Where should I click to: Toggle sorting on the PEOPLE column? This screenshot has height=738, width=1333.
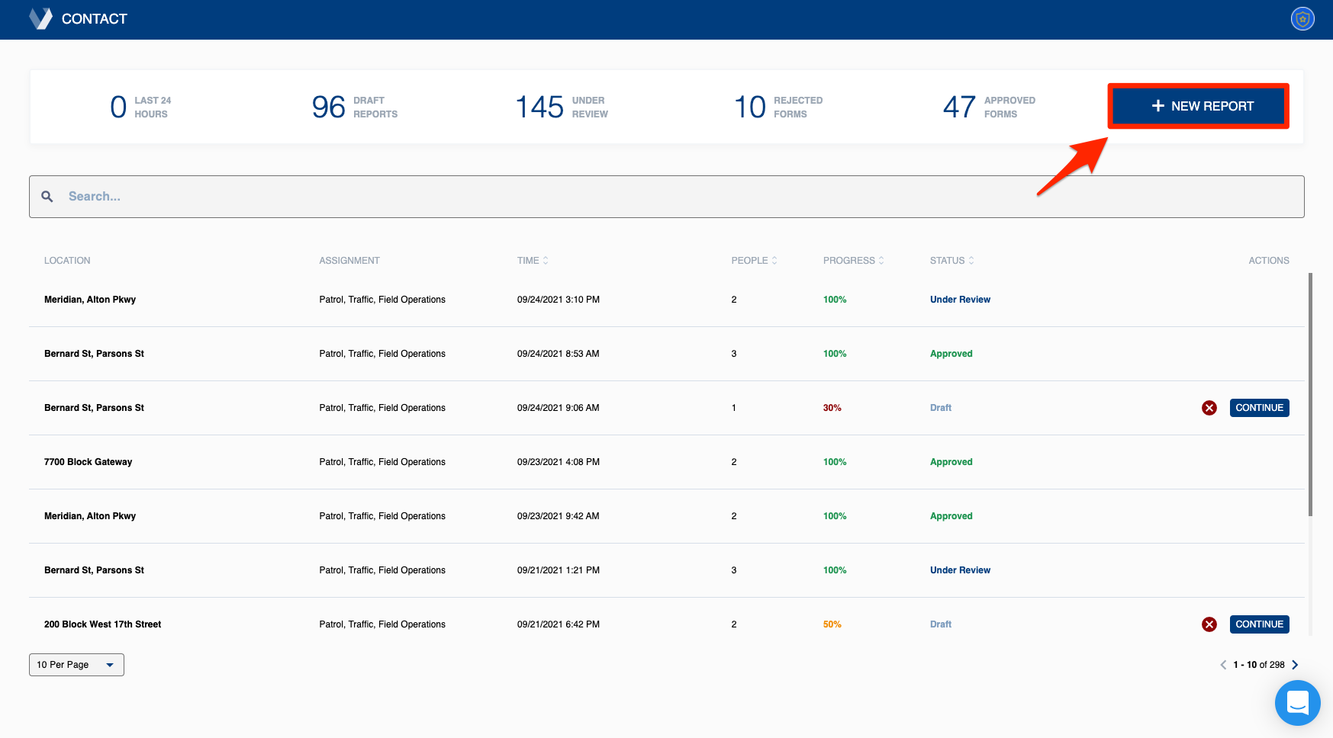pos(775,260)
